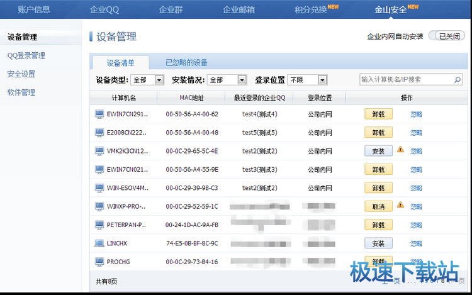This screenshot has height=295, width=472.
Task: Open the 设备类型 dropdown
Action: tap(147, 80)
